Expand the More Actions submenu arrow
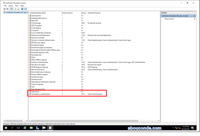 [195, 19]
